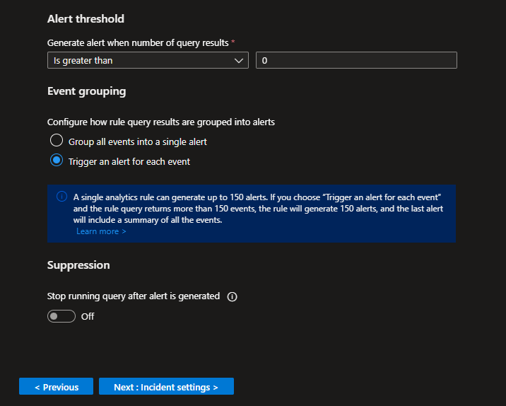Click "Group all events into a single alert" label

[138, 141]
